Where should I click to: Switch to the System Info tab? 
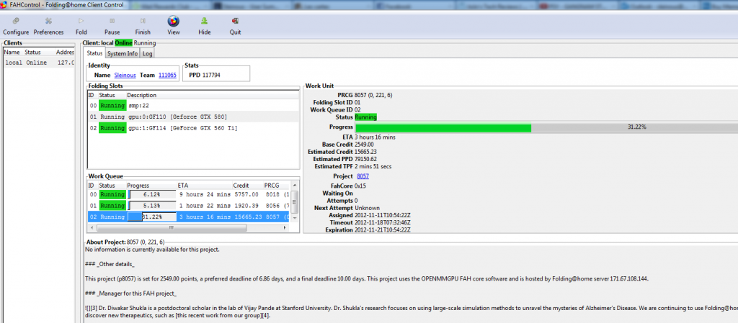click(122, 53)
